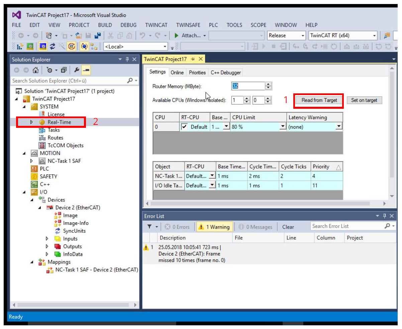This screenshot has width=402, height=329.
Task: Select the SAFETY node icon in tree
Action: coord(34,176)
